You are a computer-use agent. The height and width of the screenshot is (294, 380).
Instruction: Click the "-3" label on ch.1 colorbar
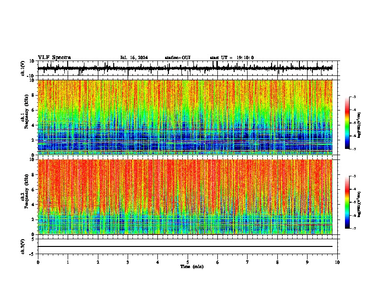point(354,97)
